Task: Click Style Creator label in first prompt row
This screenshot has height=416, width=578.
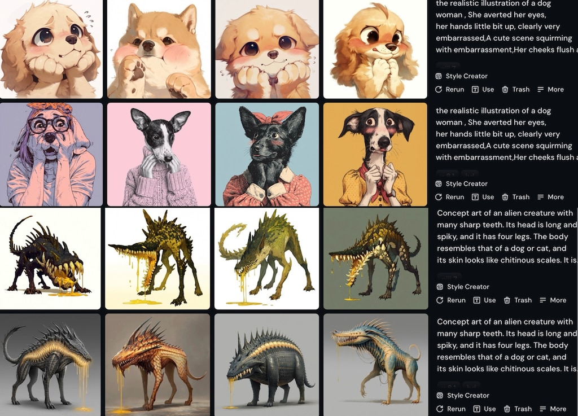Action: 467,76
